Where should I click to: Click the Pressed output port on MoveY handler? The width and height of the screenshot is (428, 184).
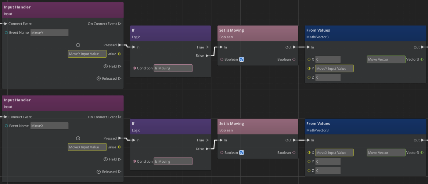coord(120,45)
